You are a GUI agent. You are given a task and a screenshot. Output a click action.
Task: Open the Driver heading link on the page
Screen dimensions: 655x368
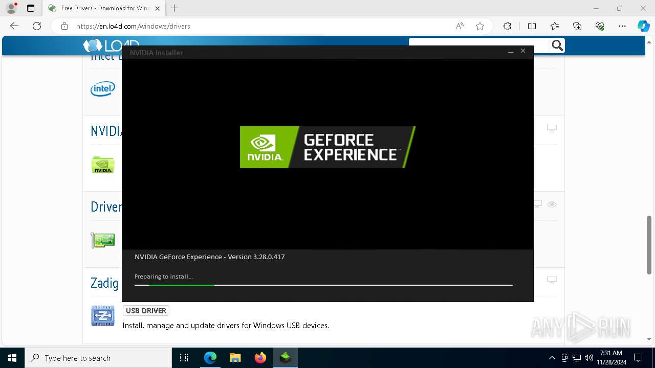pyautogui.click(x=106, y=206)
